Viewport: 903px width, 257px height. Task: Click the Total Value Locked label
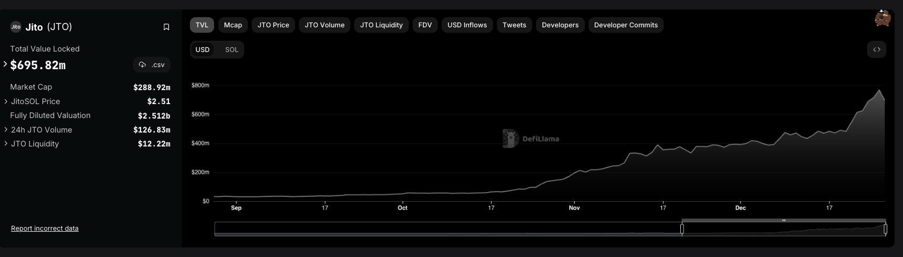click(45, 49)
